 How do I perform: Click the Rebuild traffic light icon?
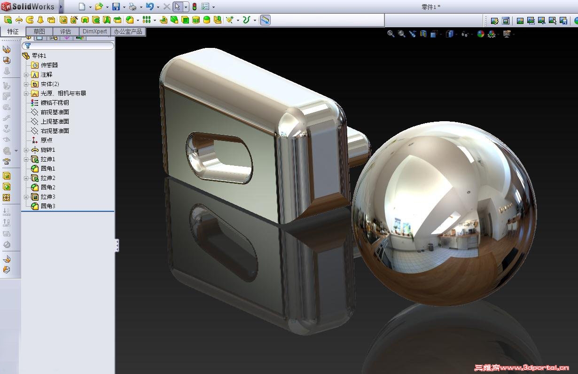pyautogui.click(x=194, y=7)
